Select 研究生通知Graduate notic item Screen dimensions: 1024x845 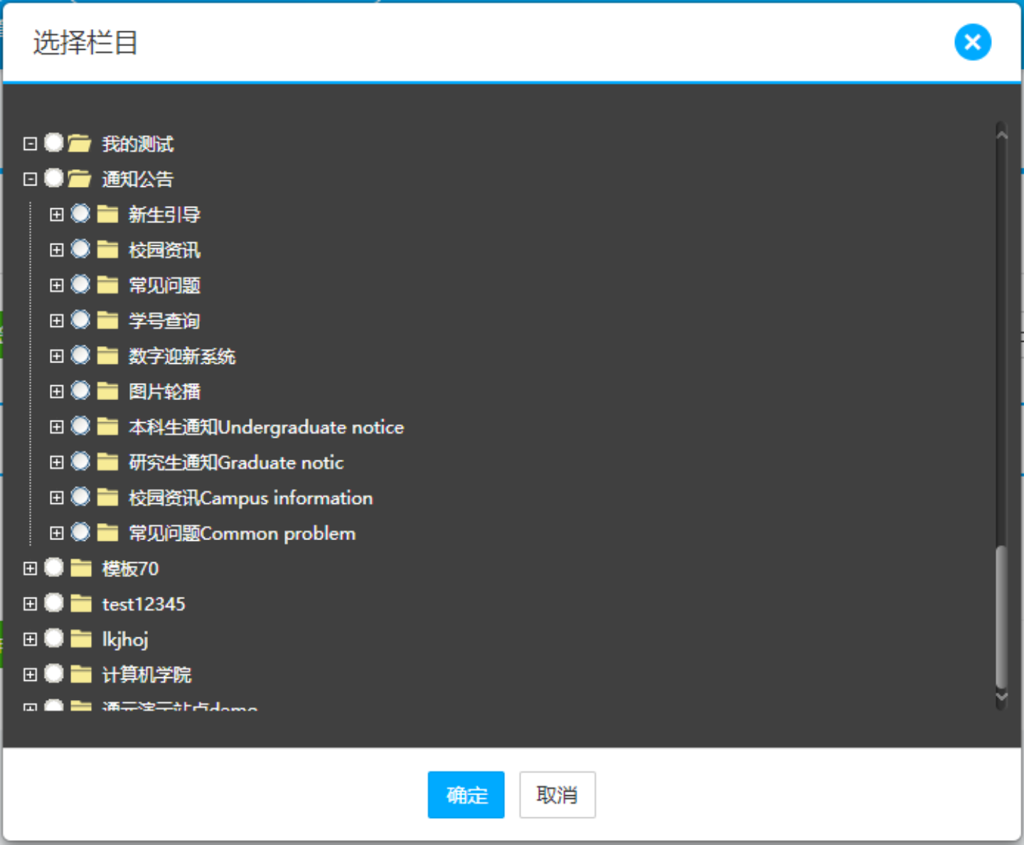(236, 463)
